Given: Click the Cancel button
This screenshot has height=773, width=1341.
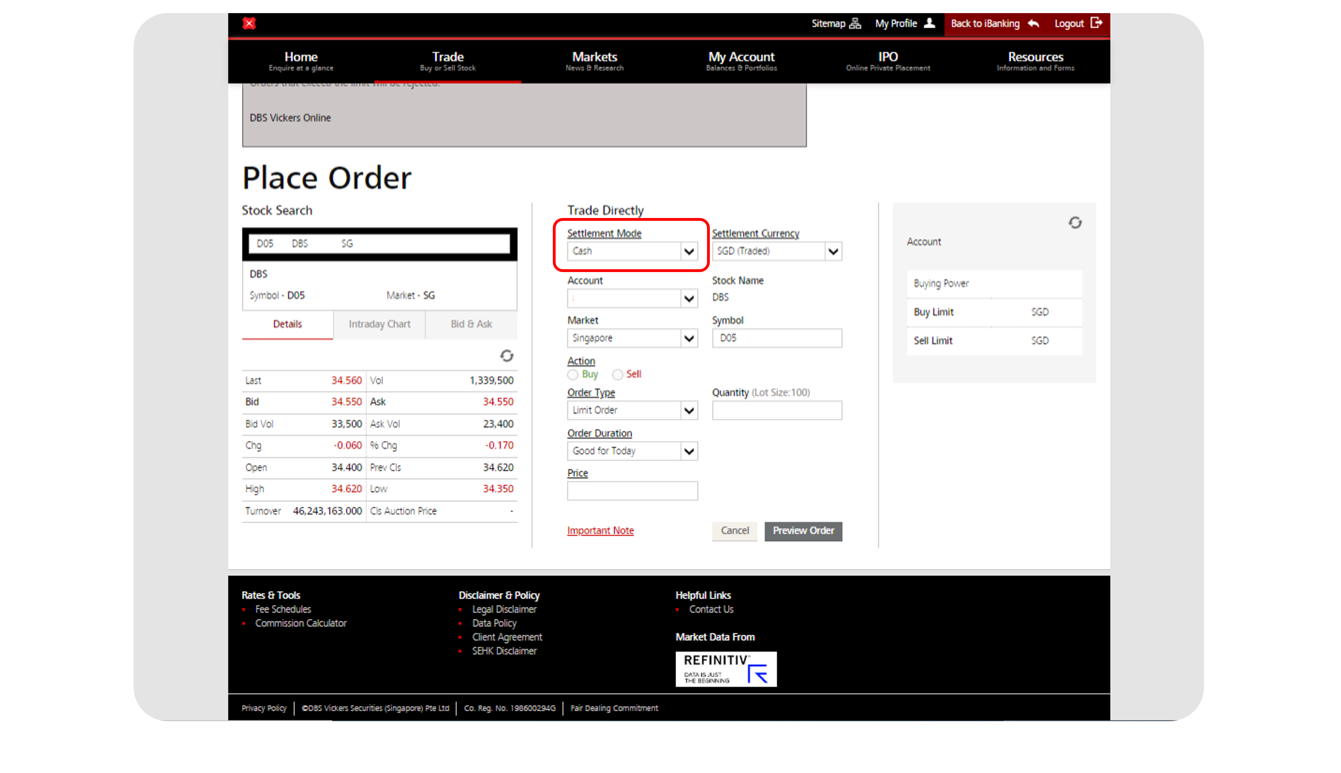Looking at the screenshot, I should pos(735,531).
